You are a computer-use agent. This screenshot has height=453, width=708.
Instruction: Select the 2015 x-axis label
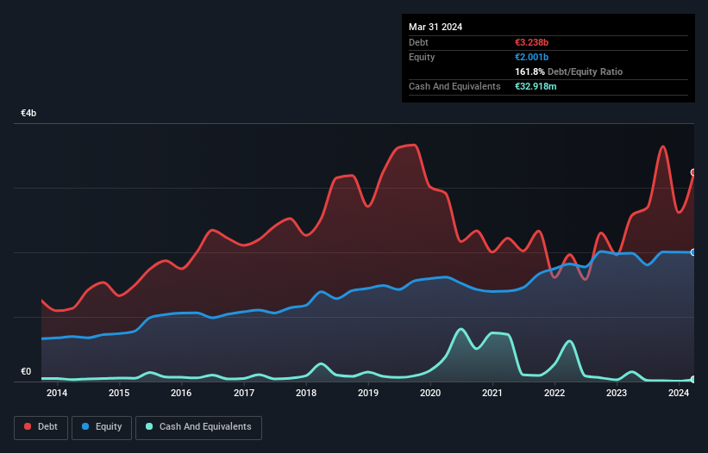(119, 393)
